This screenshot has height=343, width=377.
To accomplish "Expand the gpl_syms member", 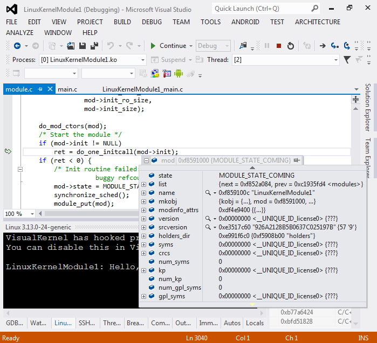I will click(144, 297).
